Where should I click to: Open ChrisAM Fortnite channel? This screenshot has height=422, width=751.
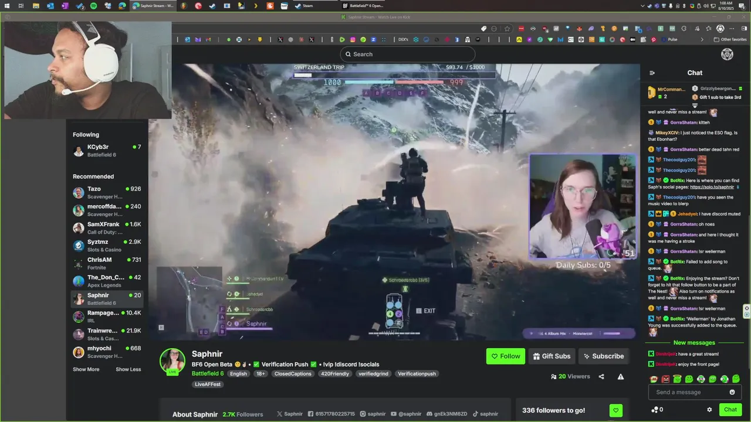click(x=107, y=264)
